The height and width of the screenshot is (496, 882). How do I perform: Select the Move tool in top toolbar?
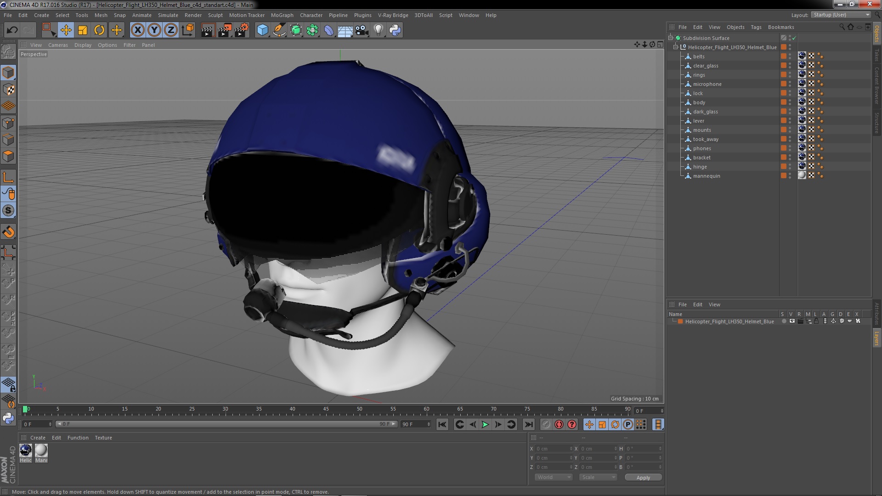point(66,30)
